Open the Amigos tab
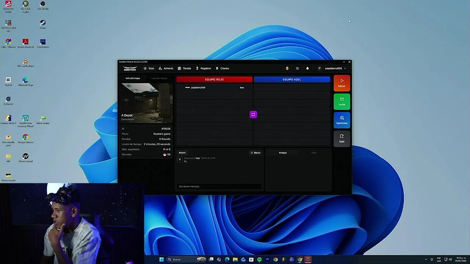Screen dimensions: 470x264 (283, 153)
